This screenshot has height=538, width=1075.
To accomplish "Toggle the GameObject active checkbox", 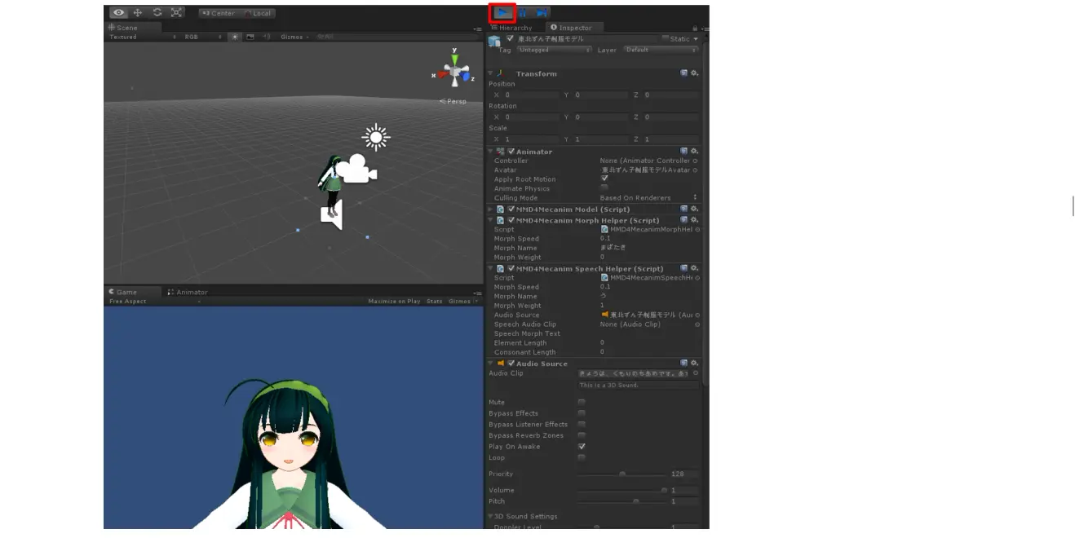I will point(511,38).
